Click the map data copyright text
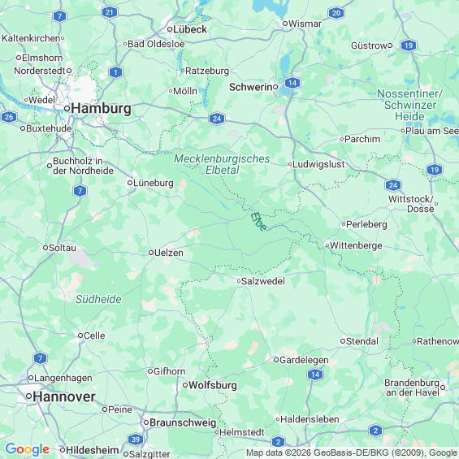Viewport: 459px width, 459px height. point(352,453)
